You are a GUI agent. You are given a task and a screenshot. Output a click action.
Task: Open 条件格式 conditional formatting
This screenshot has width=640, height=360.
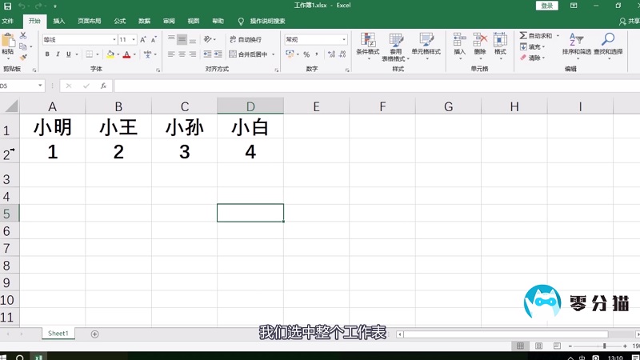coord(368,43)
